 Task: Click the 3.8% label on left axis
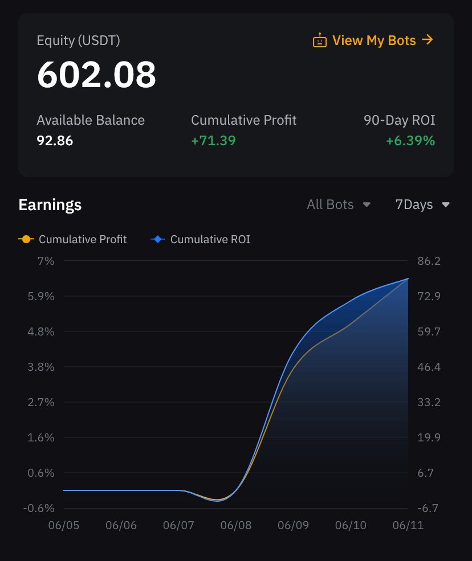click(x=41, y=367)
